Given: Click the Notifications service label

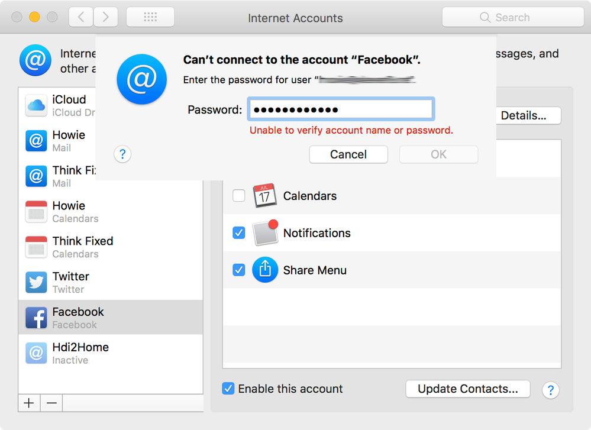Looking at the screenshot, I should [317, 233].
